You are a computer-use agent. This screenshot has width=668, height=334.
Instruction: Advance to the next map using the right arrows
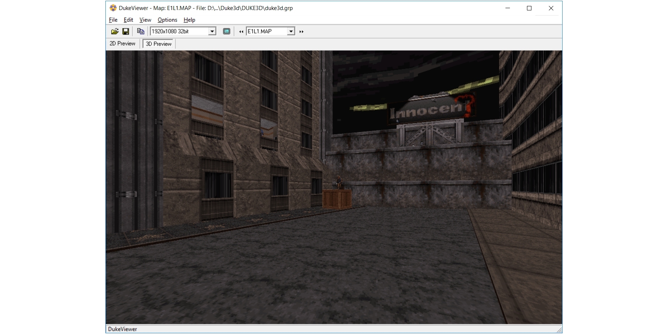click(x=301, y=31)
